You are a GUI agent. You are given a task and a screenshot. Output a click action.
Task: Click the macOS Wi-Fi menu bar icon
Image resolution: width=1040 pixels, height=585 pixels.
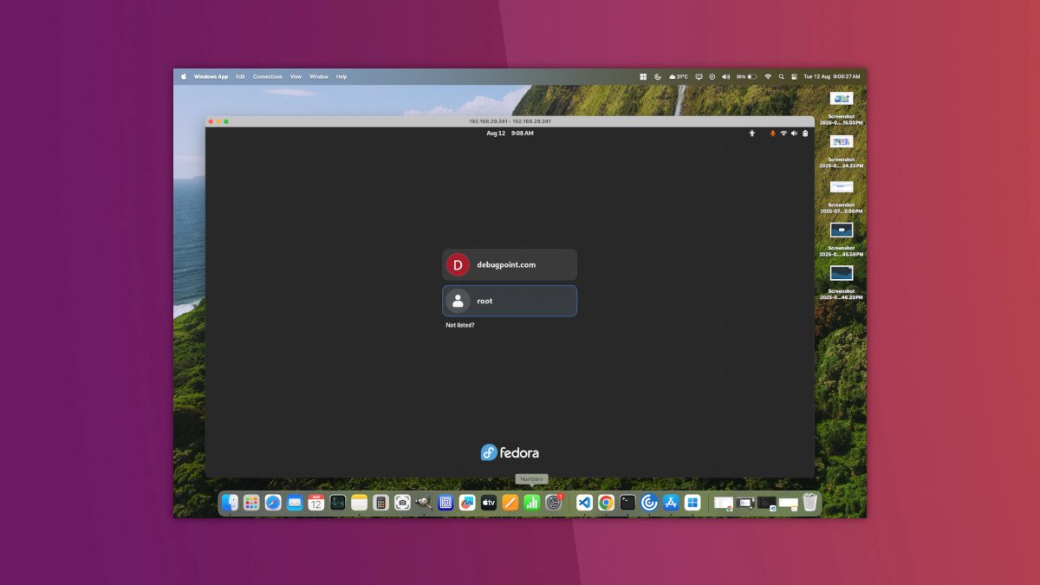click(767, 76)
